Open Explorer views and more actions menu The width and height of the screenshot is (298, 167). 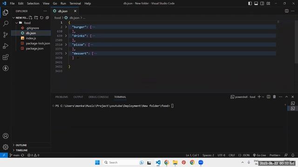45,11
